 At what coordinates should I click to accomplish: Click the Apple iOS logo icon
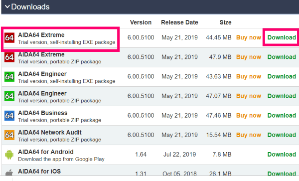[9, 173]
